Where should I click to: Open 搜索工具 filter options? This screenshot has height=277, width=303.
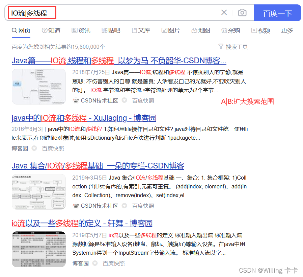click(233, 47)
